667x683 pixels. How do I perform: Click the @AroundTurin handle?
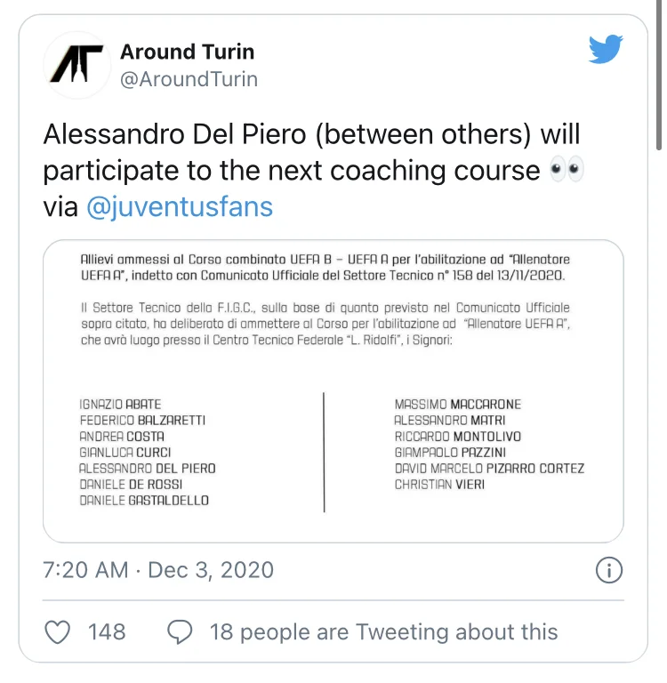[x=189, y=79]
